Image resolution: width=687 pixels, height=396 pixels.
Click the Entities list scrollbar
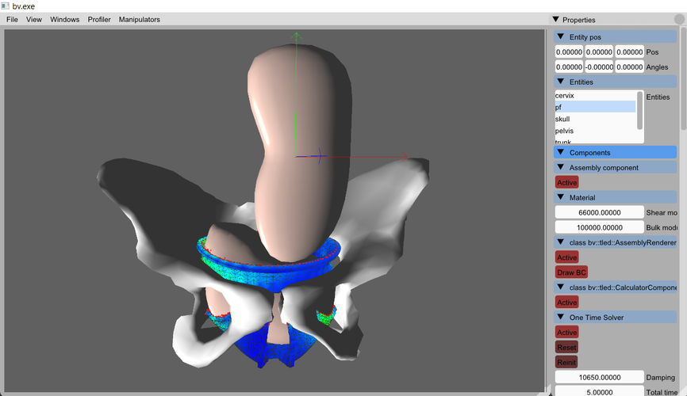click(x=639, y=110)
